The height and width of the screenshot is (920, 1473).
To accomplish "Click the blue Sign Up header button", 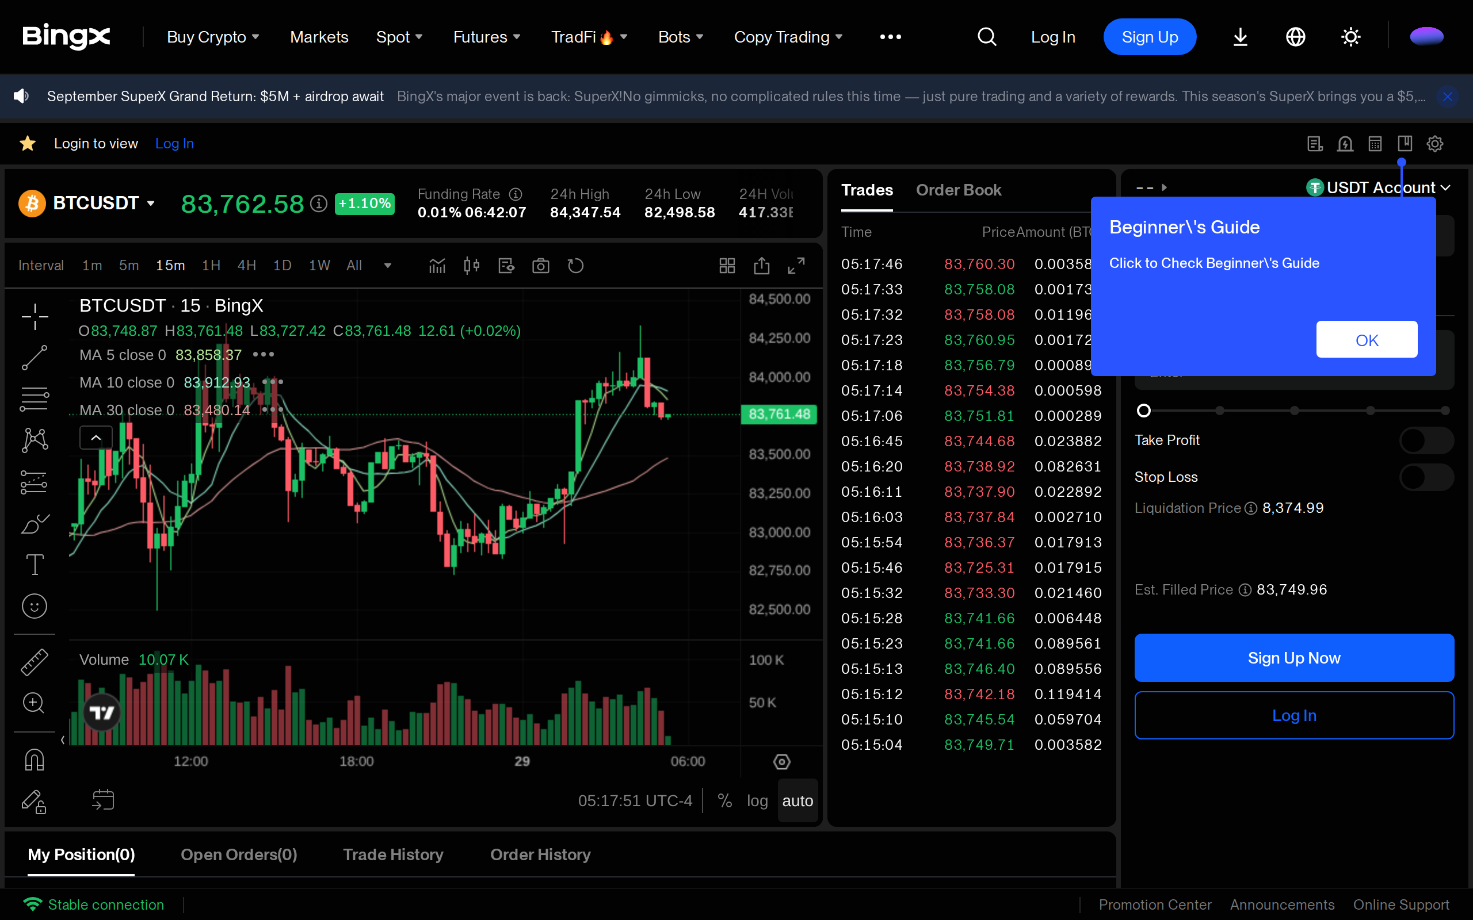I will (1150, 37).
